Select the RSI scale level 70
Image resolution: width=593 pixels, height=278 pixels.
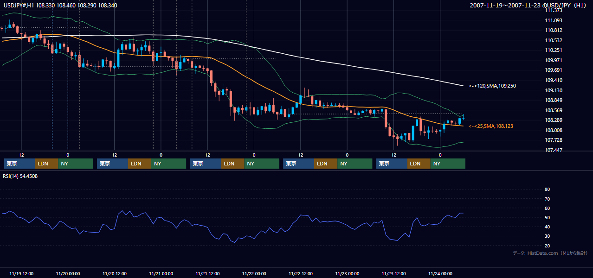[x=547, y=199]
